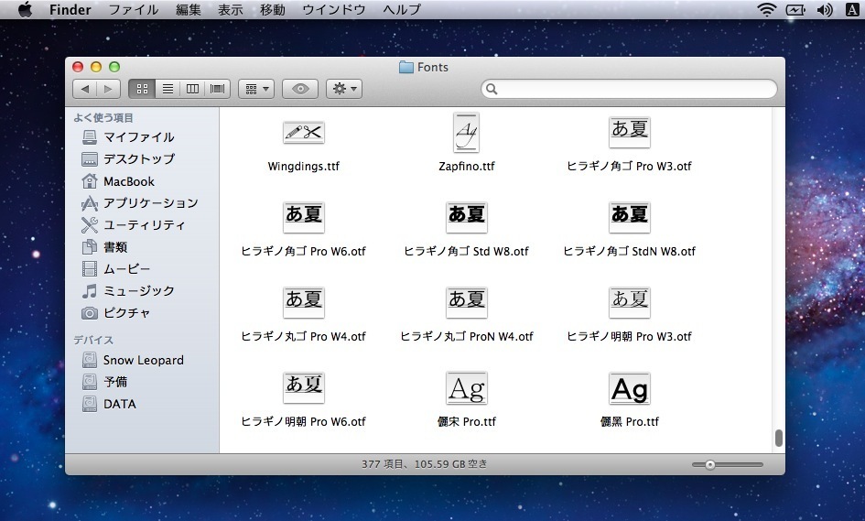Click the Quick Look eye button
865x521 pixels.
click(299, 89)
